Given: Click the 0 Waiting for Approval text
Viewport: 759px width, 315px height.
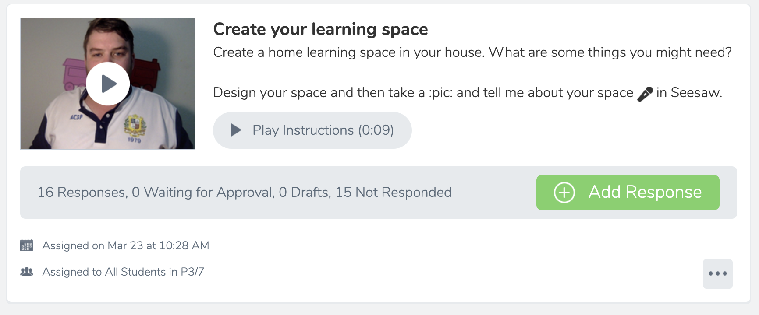Looking at the screenshot, I should point(203,192).
